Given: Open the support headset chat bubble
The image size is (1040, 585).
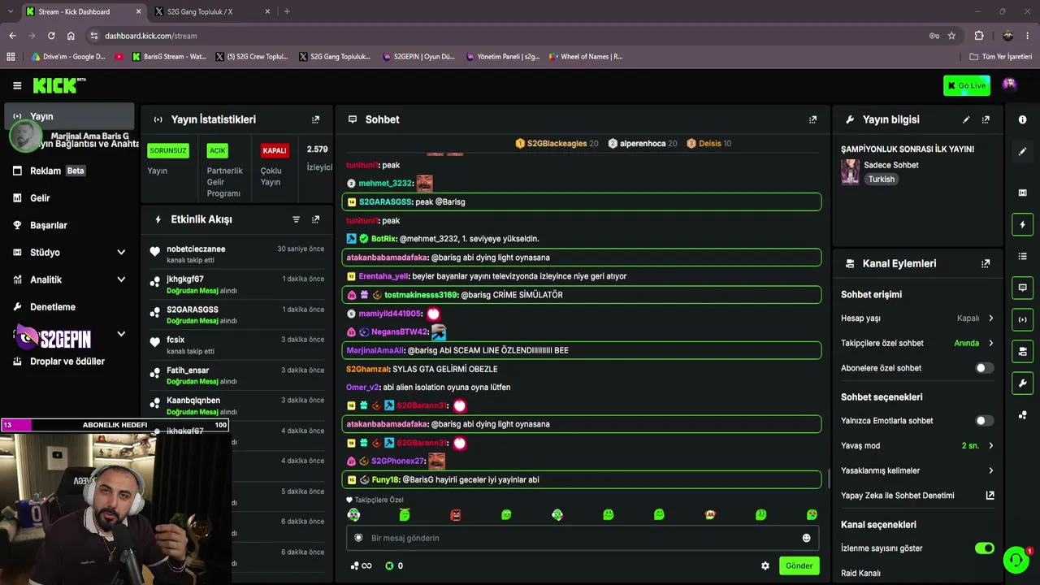Looking at the screenshot, I should [1016, 560].
